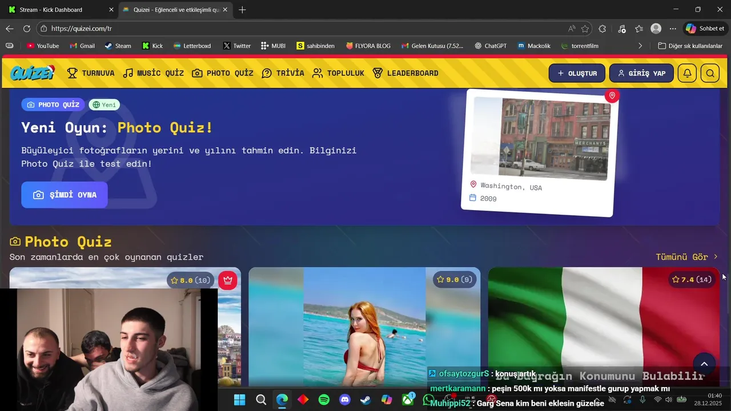Viewport: 731px width, 411px height.
Task: Open new tab with plus icon
Action: pos(243,10)
